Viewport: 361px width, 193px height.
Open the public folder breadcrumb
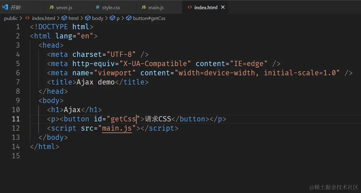click(11, 18)
